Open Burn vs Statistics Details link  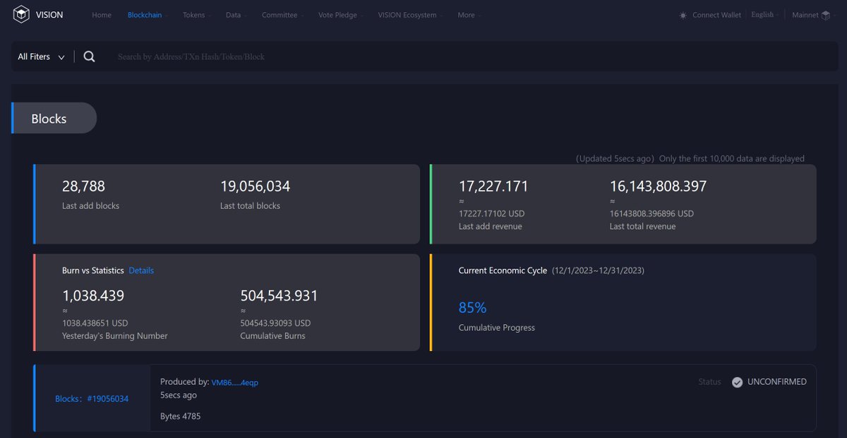click(x=141, y=271)
